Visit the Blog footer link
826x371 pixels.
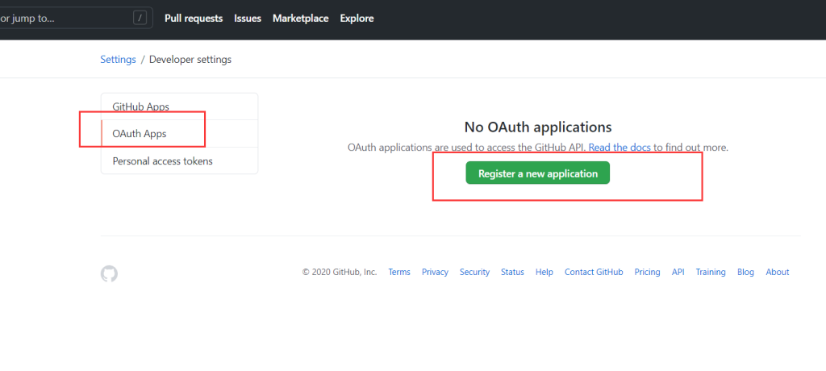coord(745,273)
